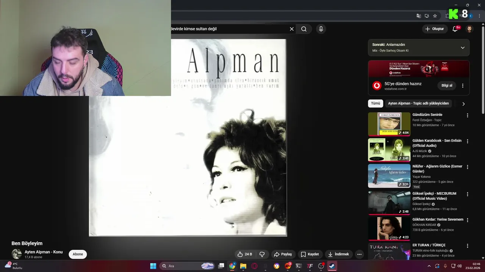Open vodafone.com.tr ad link
The width and height of the screenshot is (485, 272).
(395, 89)
